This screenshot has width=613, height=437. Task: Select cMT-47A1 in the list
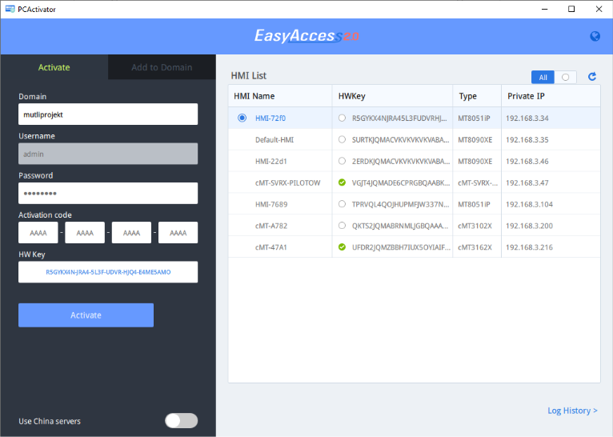[x=271, y=247]
